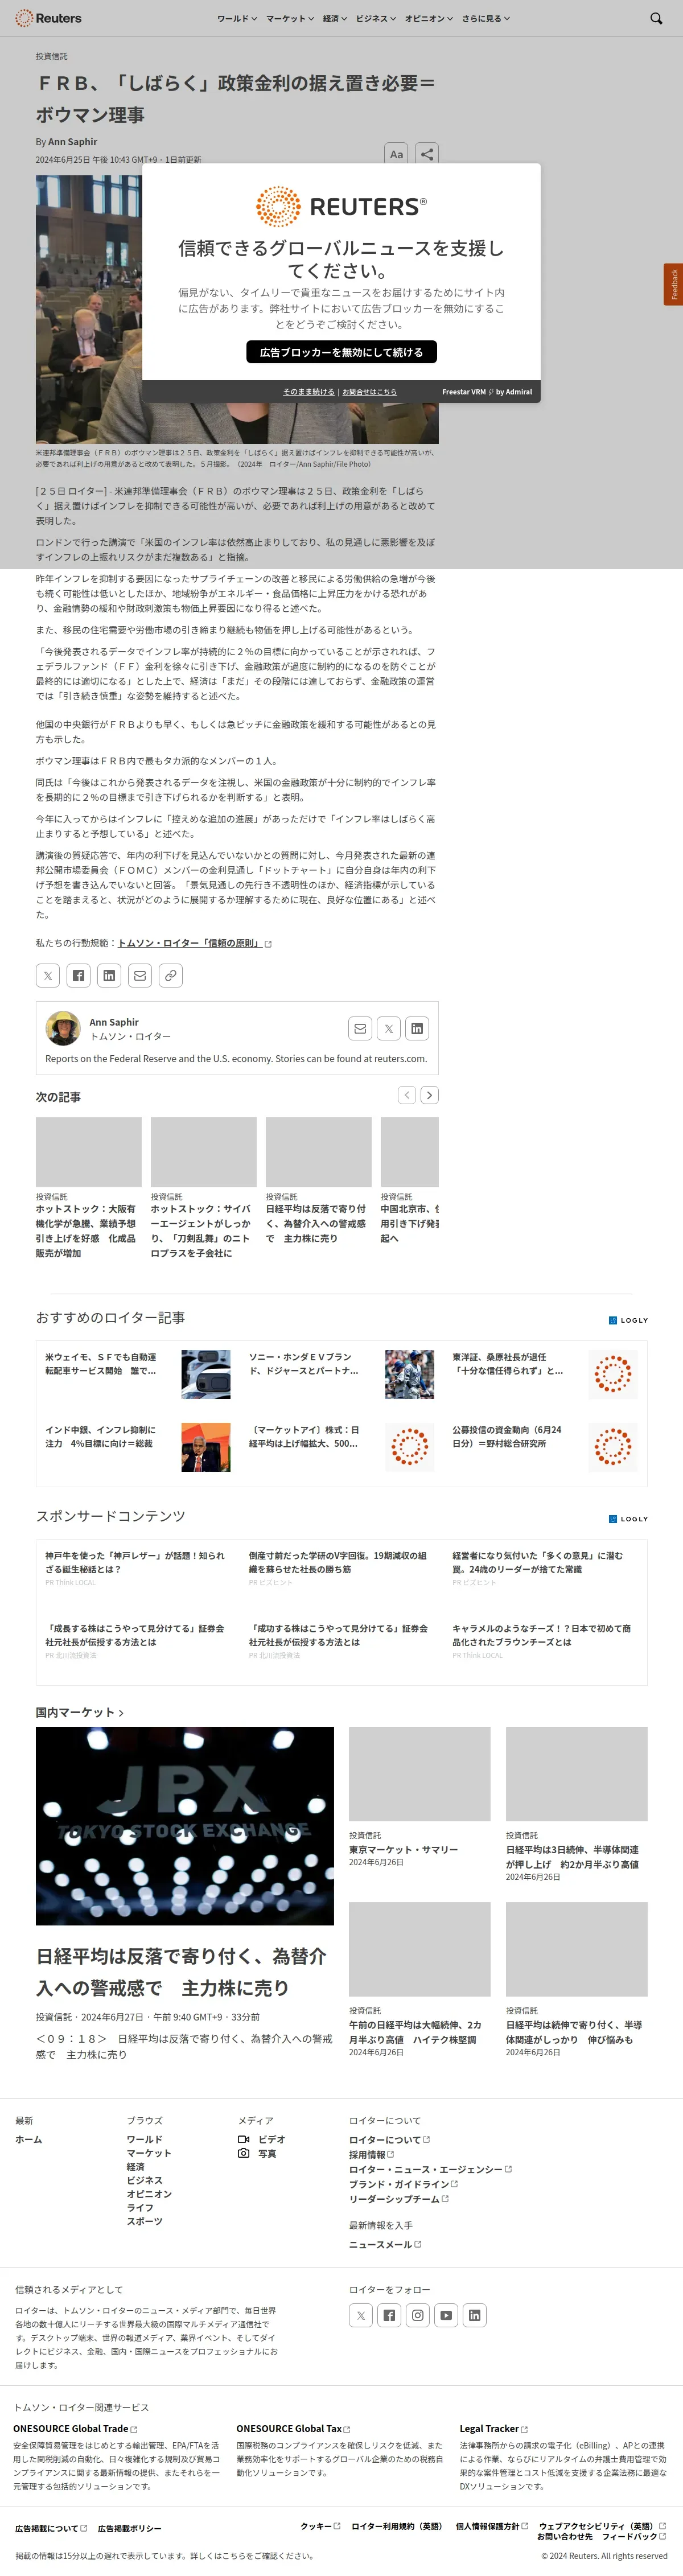
Task: Open footer スポーツ link
Action: click(144, 2221)
